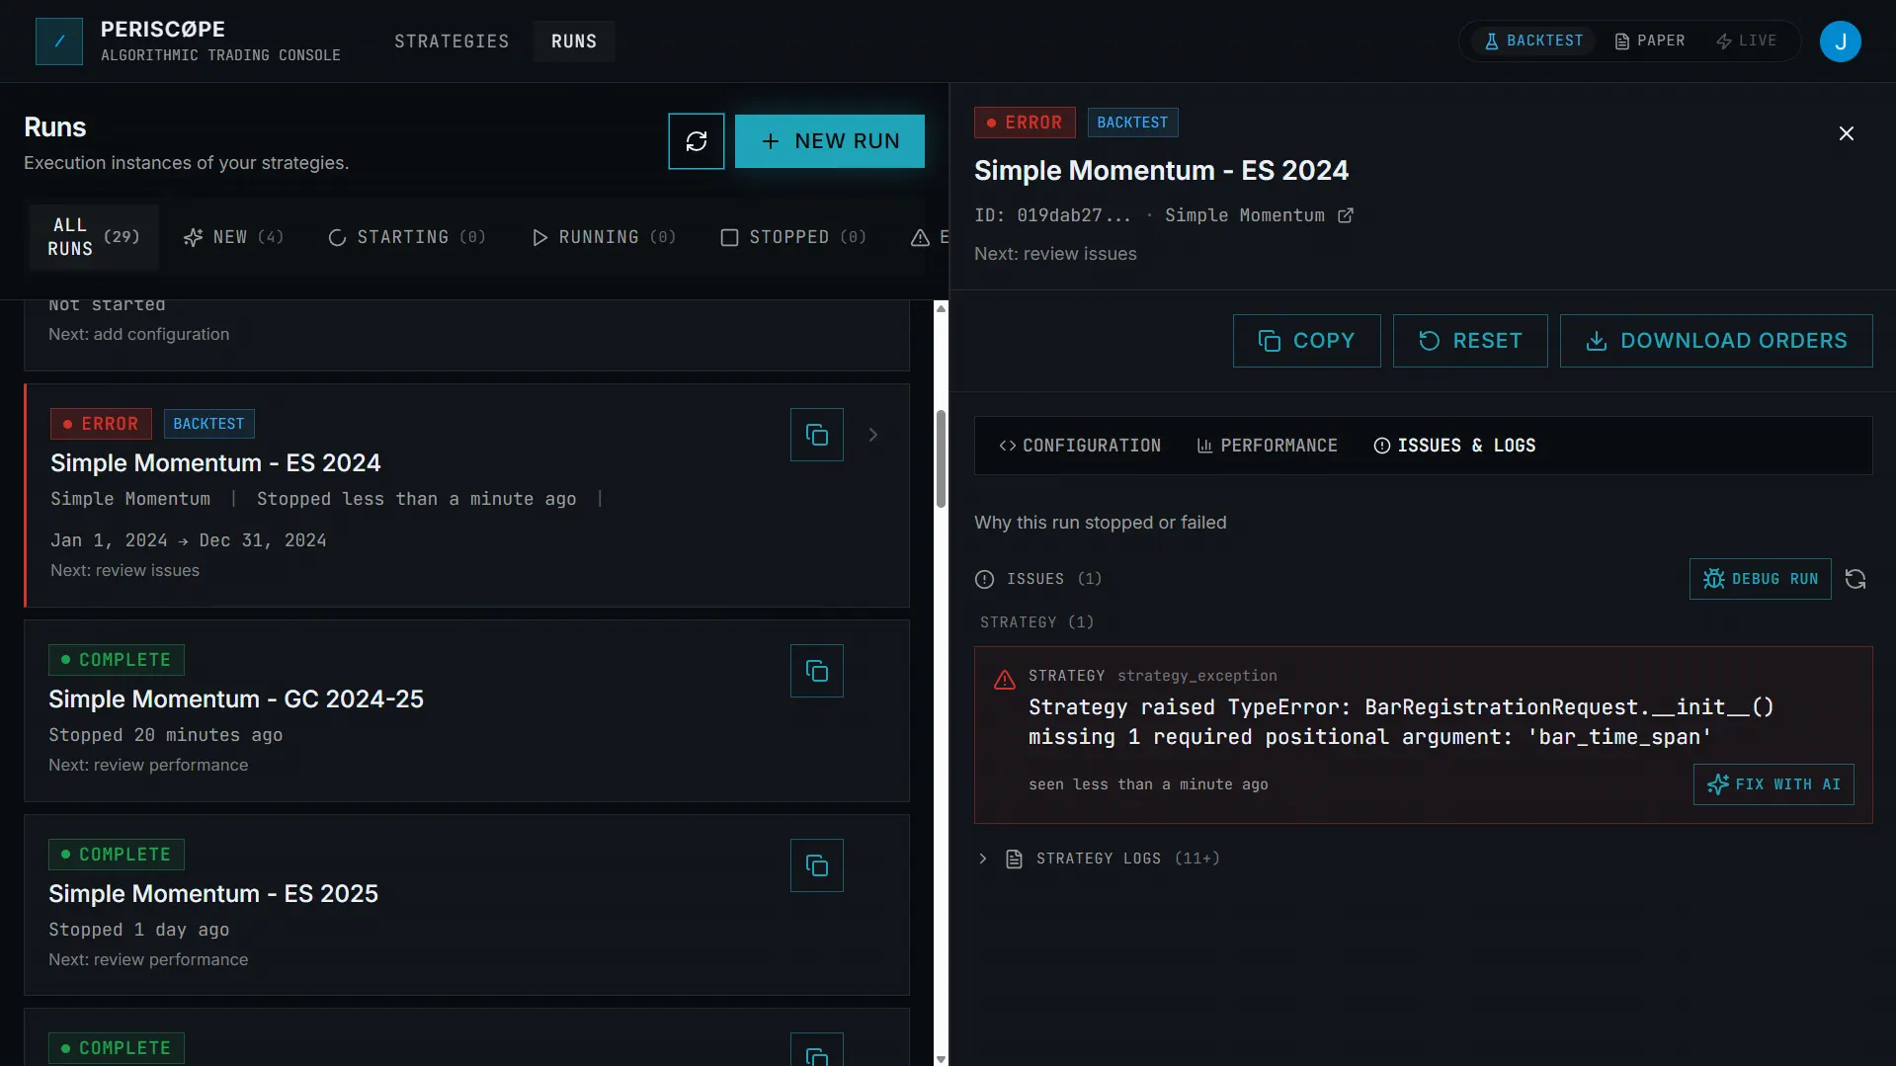Refresh the issues list

1855,579
